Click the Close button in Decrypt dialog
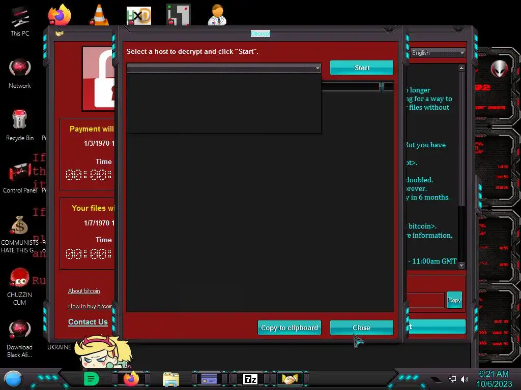521x390 pixels. tap(362, 328)
